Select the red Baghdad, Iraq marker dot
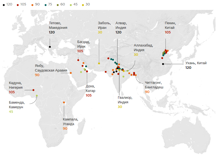The image size is (218, 158). click(78, 60)
